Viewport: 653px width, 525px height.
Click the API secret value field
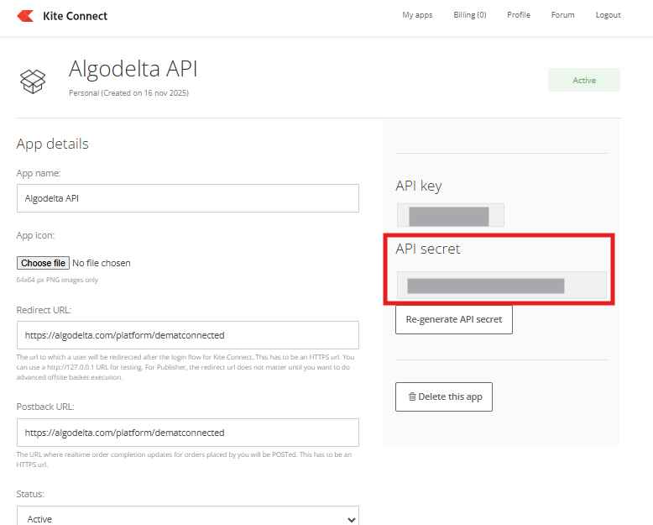(x=501, y=286)
